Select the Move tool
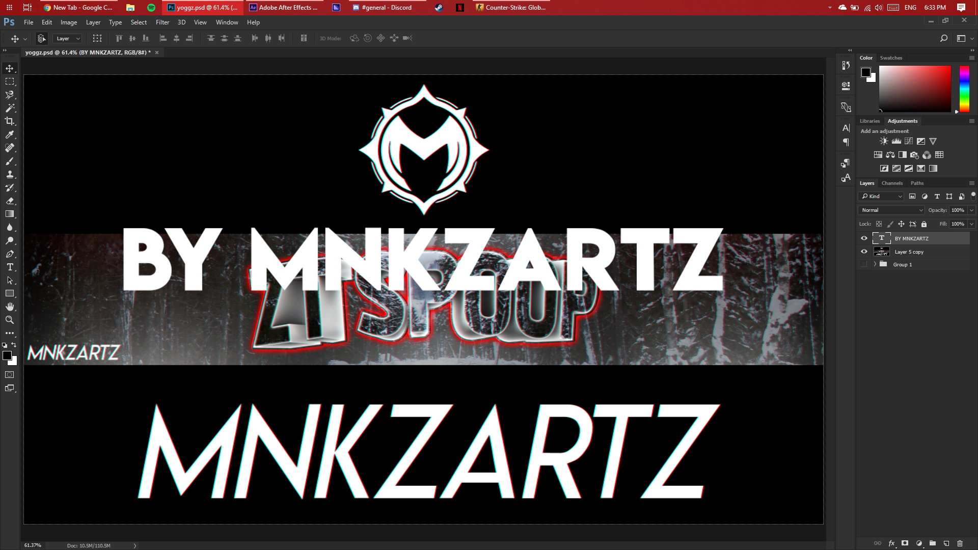 10,68
